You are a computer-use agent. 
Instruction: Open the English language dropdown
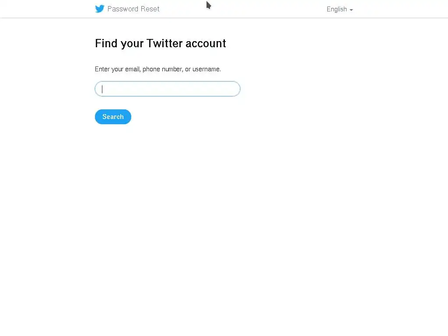339,9
